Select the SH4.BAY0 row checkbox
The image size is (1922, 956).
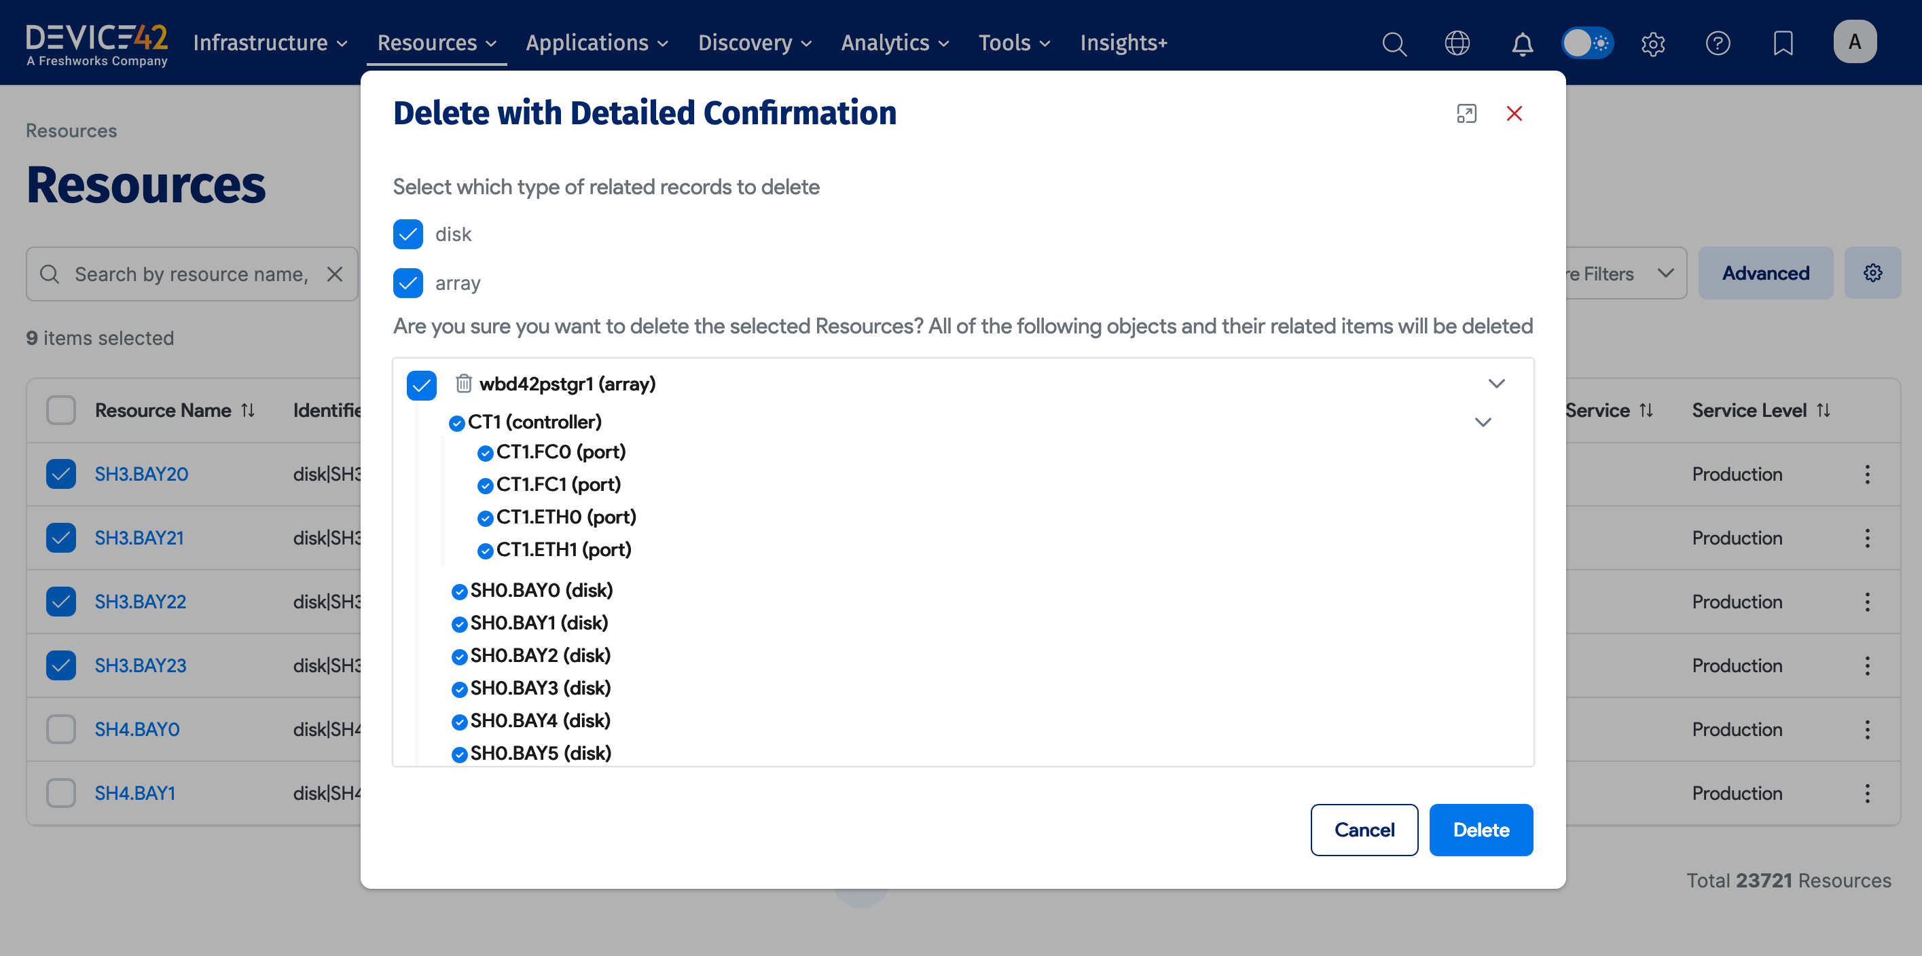click(x=60, y=729)
